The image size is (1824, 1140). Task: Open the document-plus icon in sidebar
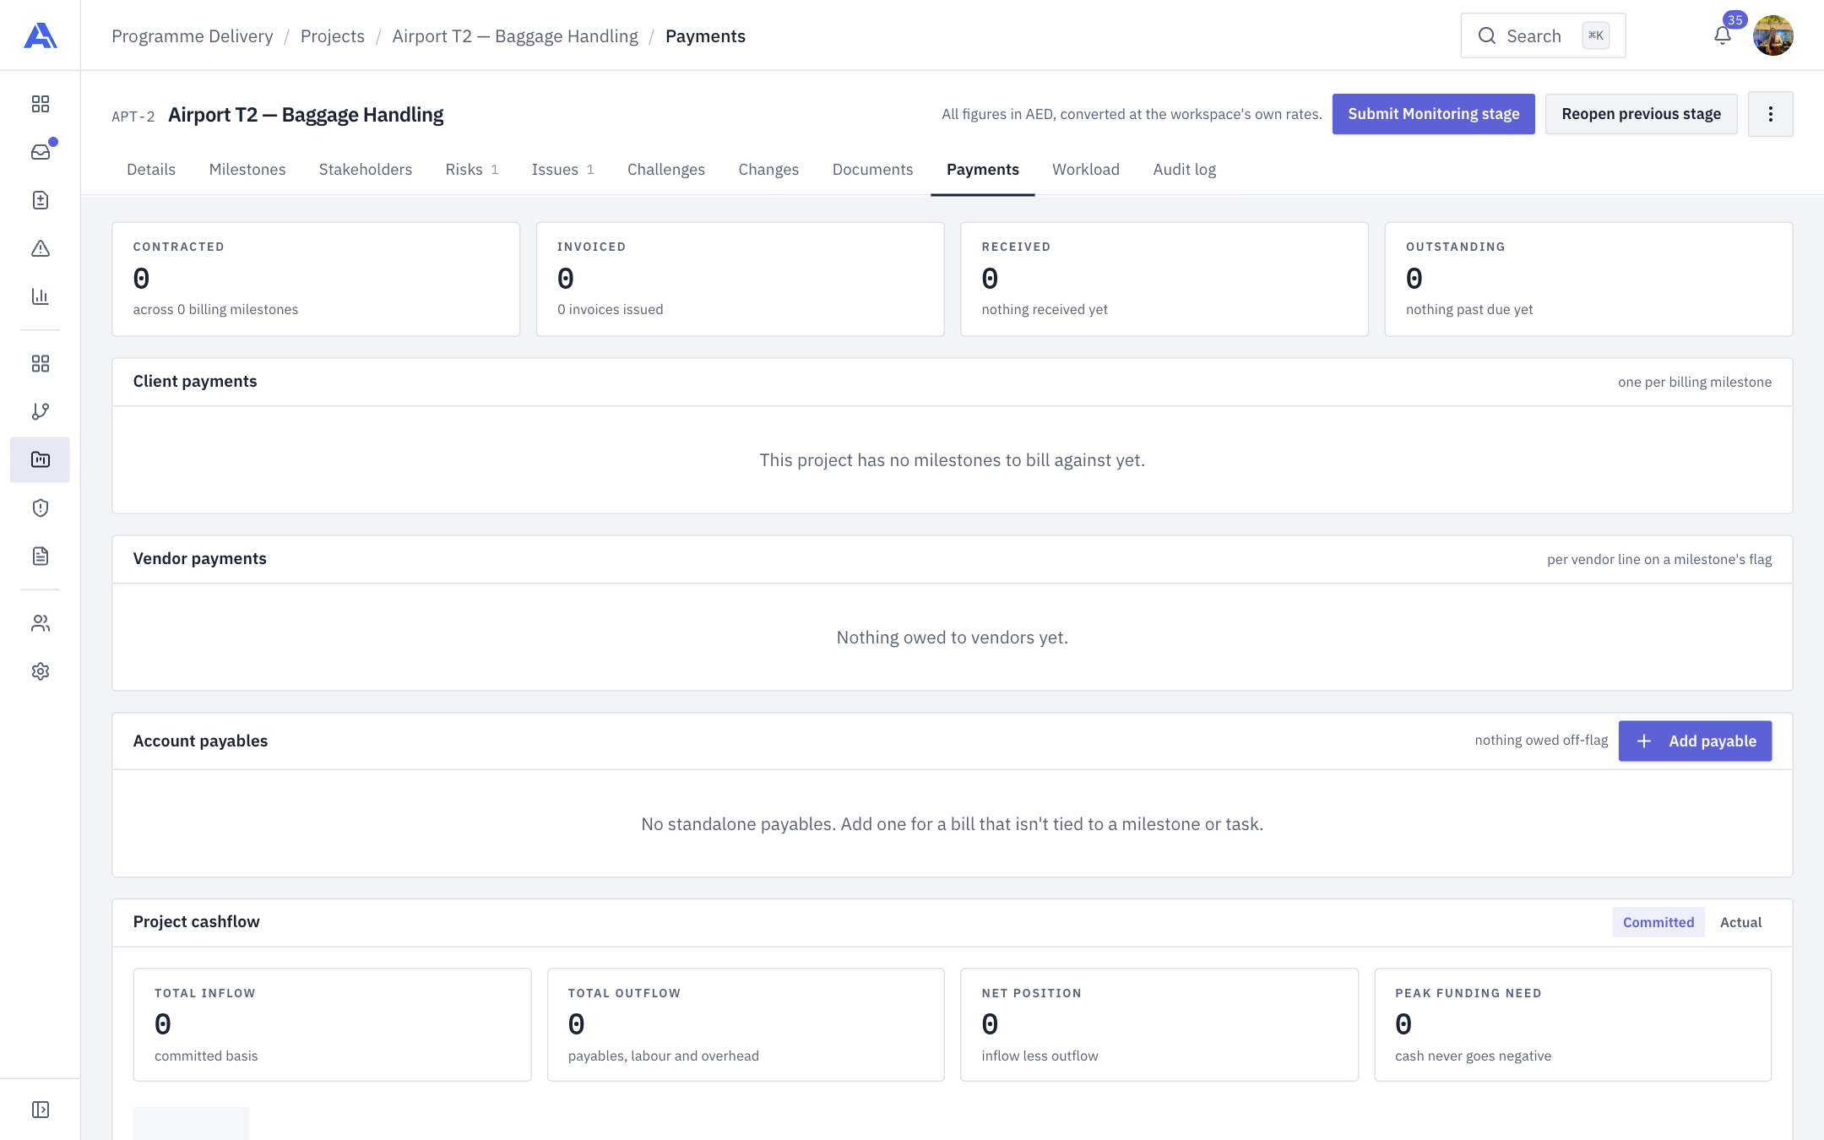pos(40,200)
